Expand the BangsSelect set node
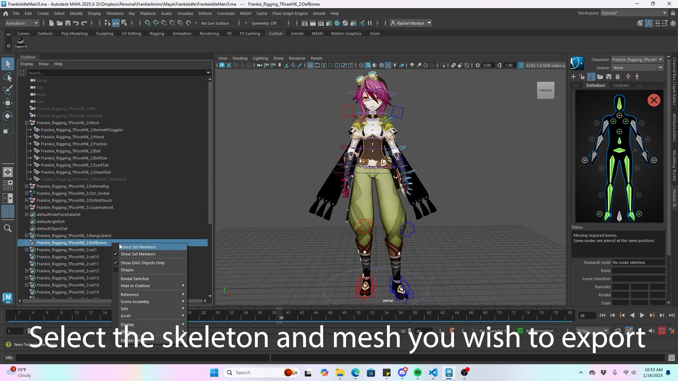 (26, 236)
